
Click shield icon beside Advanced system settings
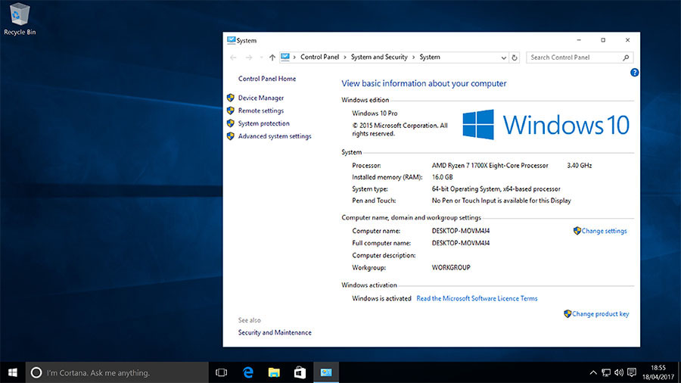[x=231, y=136]
